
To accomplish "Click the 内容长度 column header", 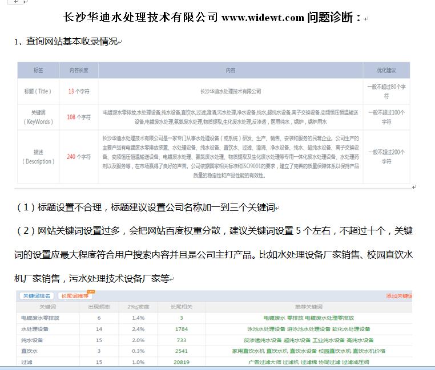I will [79, 71].
